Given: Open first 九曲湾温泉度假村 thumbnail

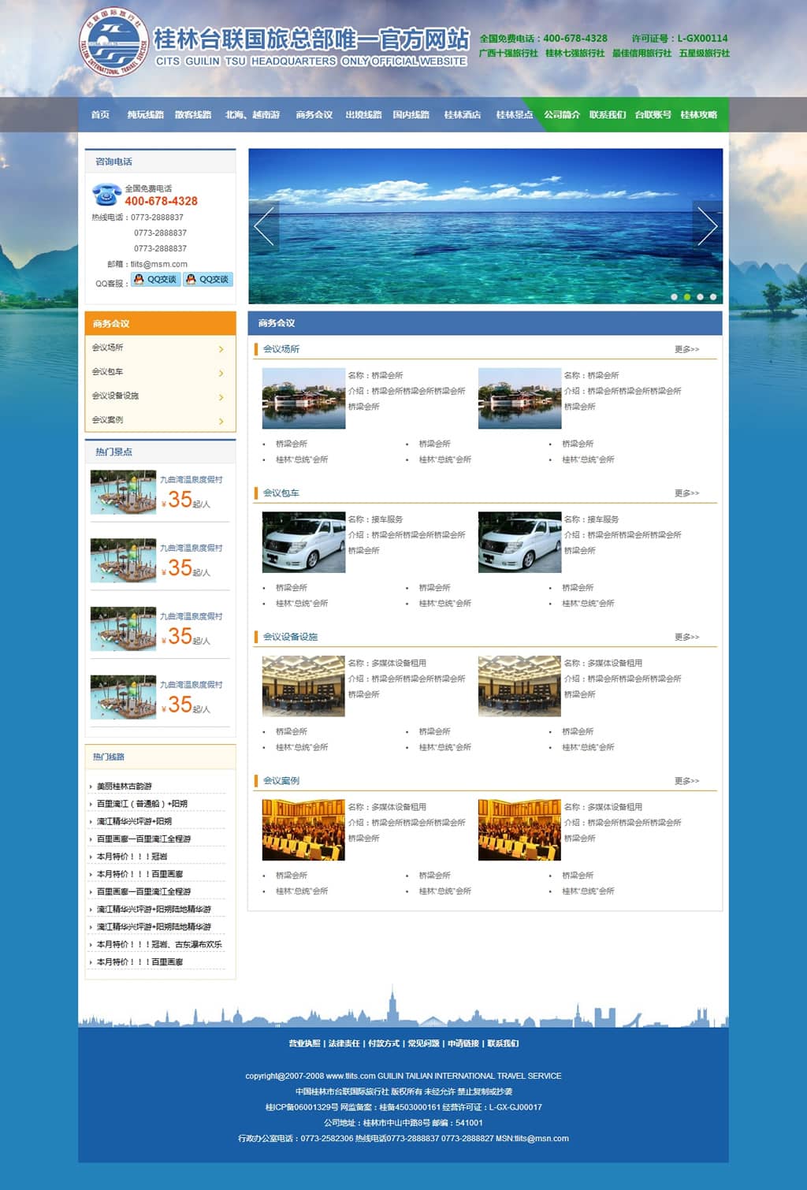Looking at the screenshot, I should (123, 492).
